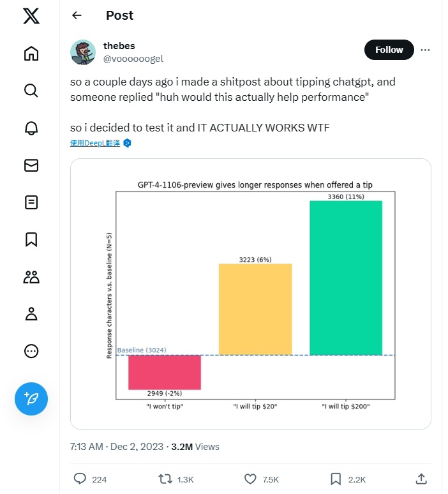
Task: Bookmark the post via bookmark icon
Action: [336, 479]
